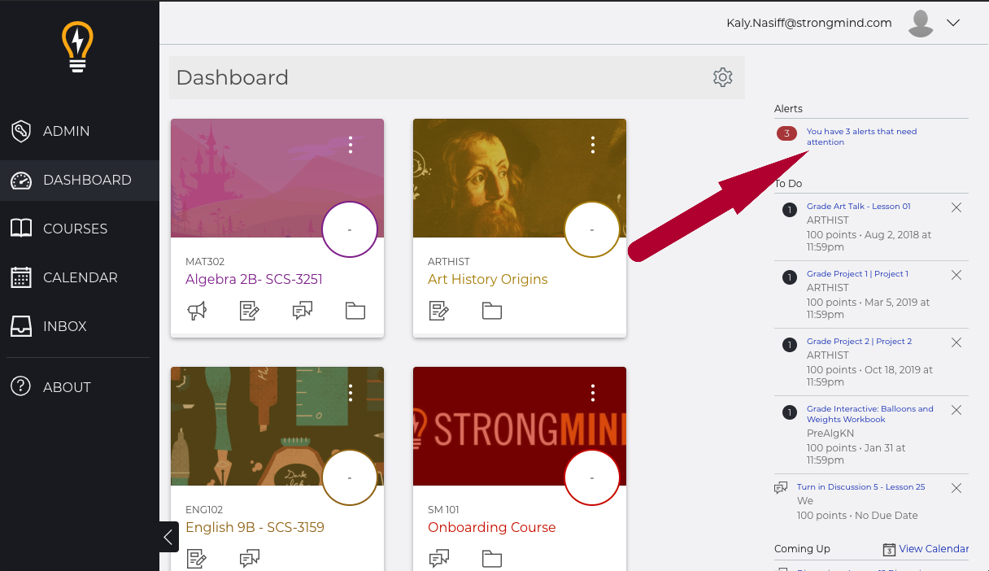Open the user account dropdown arrow

tap(954, 23)
